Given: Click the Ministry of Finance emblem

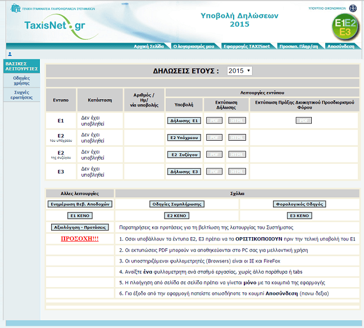Looking at the screenshot, I should coord(353,8).
